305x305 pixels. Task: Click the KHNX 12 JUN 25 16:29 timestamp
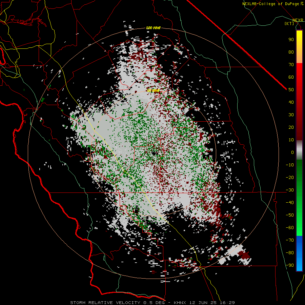204,303
